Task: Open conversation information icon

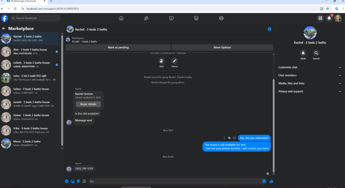Action: 269,29
